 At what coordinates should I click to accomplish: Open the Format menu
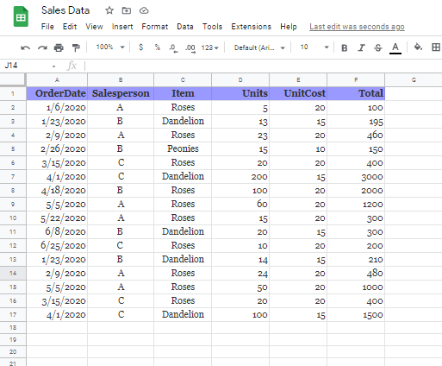pyautogui.click(x=155, y=27)
